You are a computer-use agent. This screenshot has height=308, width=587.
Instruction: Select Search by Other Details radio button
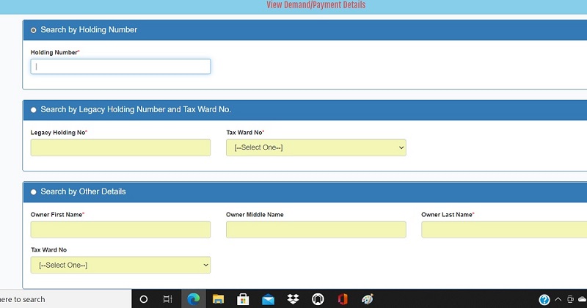[33, 191]
